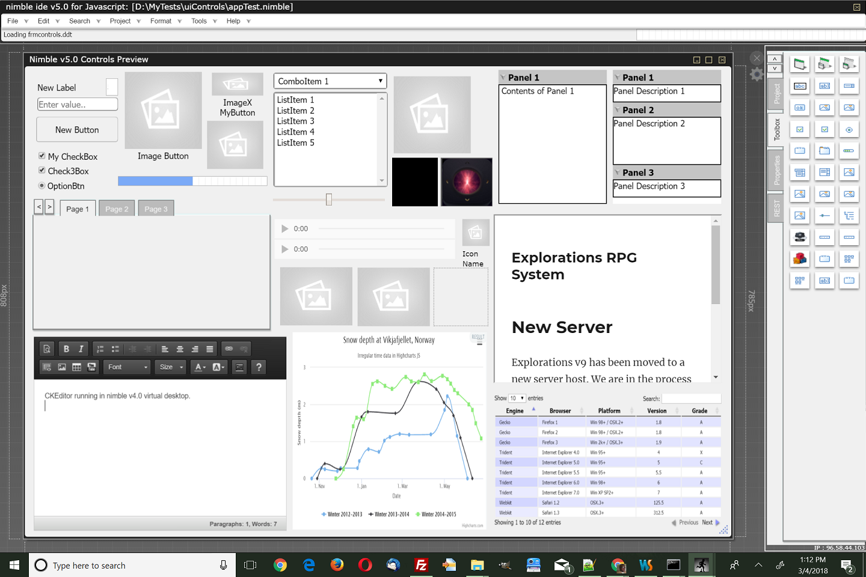The height and width of the screenshot is (577, 866).
Task: Collapse the Panel 2 accordion section
Action: [x=667, y=110]
